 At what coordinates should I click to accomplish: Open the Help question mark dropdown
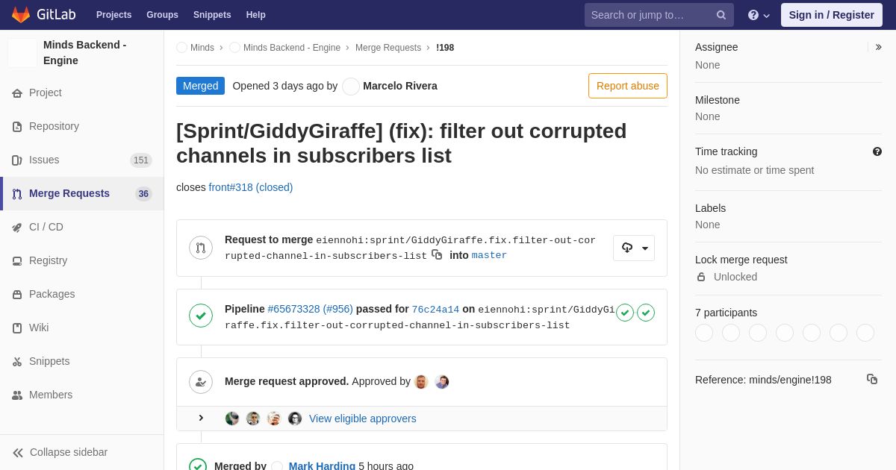[759, 15]
